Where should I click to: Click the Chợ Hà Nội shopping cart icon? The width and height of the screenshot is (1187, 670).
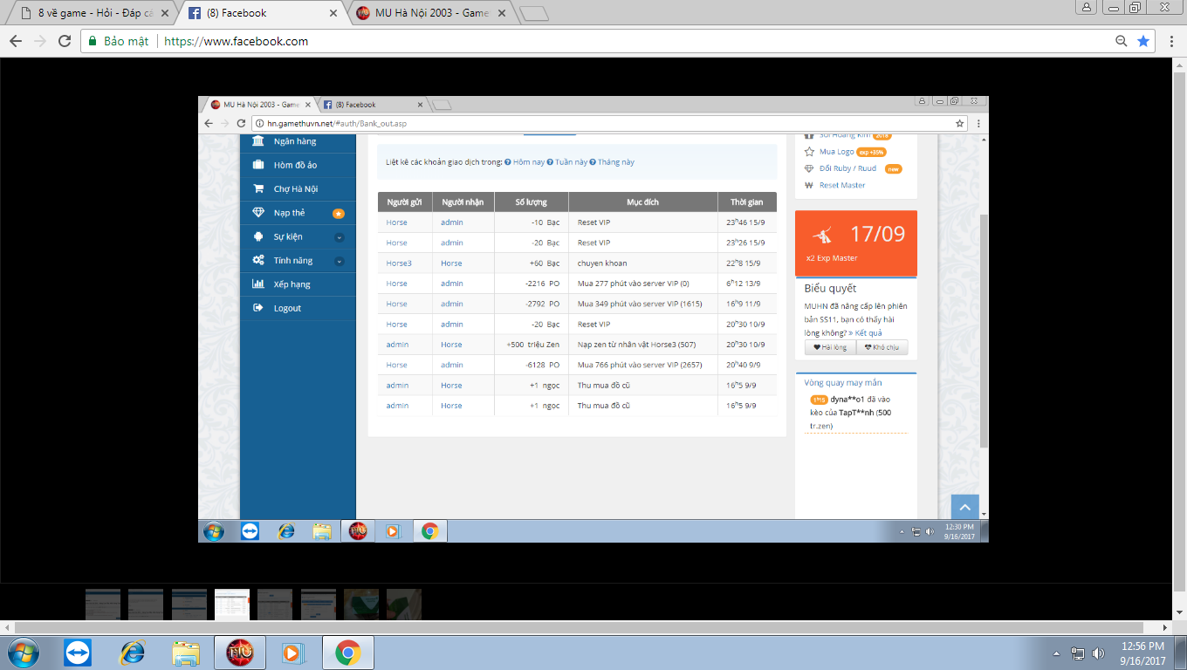(258, 188)
